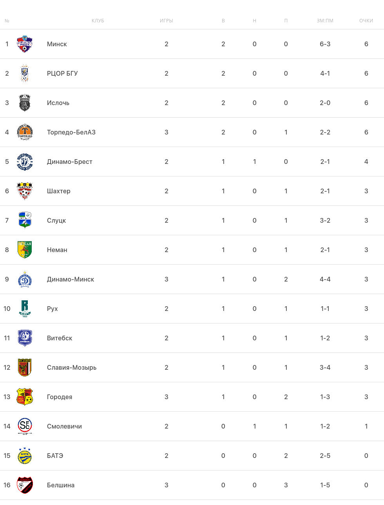The height and width of the screenshot is (505, 384).
Task: Open the Белшина team name link
Action: (61, 485)
